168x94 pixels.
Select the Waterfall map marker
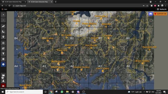(106, 27)
